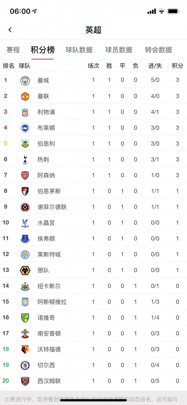The image size is (187, 405).
Task: Open the 热刺 crest icon
Action: coord(25,160)
